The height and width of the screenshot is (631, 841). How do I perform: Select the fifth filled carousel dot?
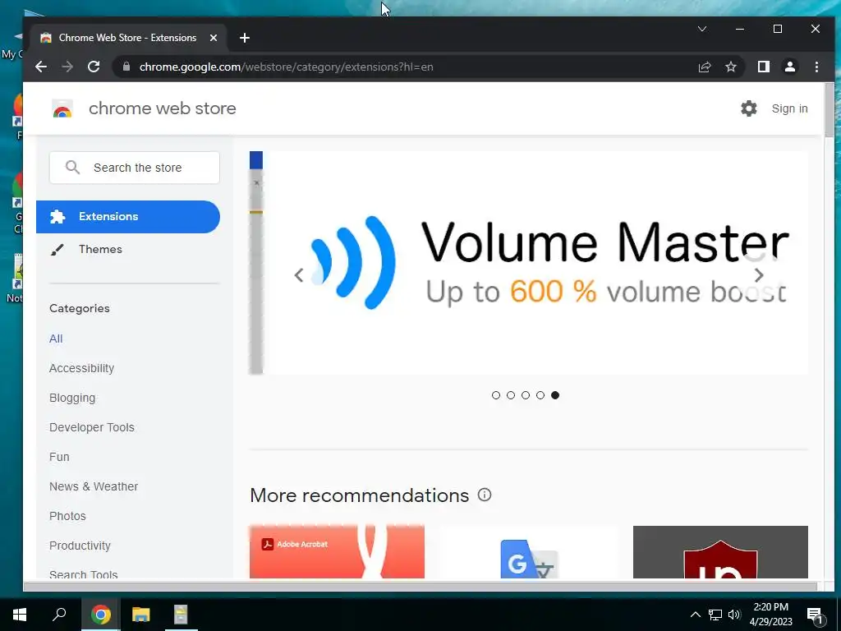pos(555,395)
